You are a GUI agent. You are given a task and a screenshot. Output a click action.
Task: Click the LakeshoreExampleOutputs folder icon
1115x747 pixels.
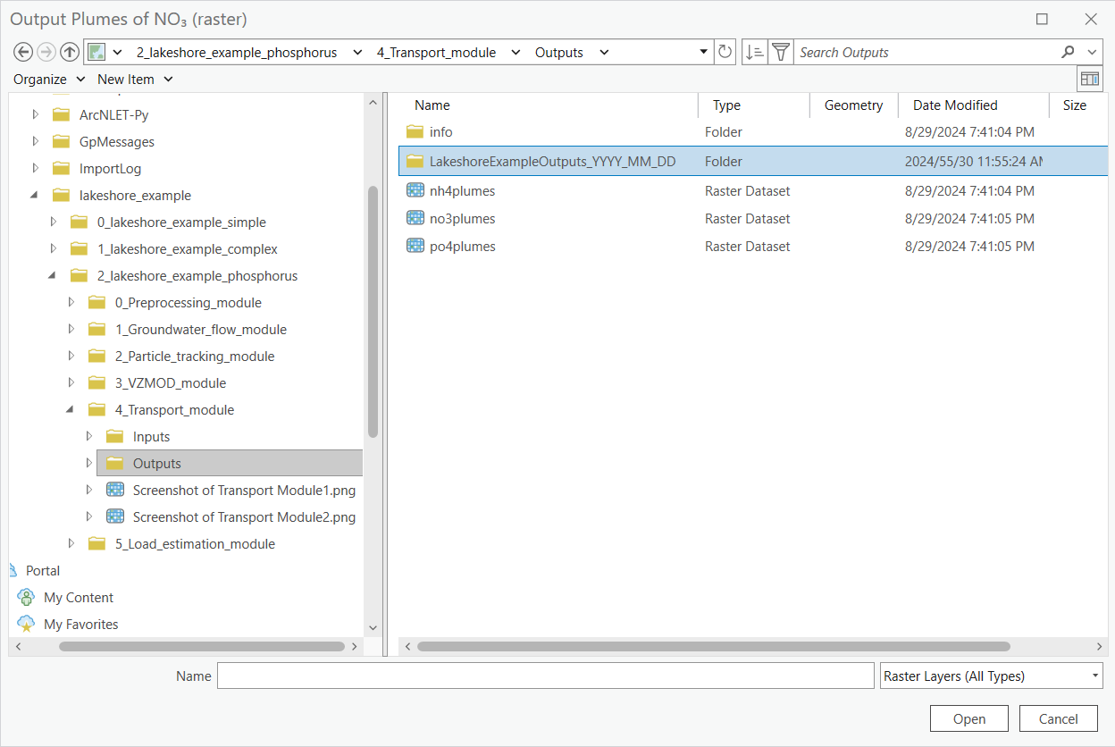click(x=415, y=162)
